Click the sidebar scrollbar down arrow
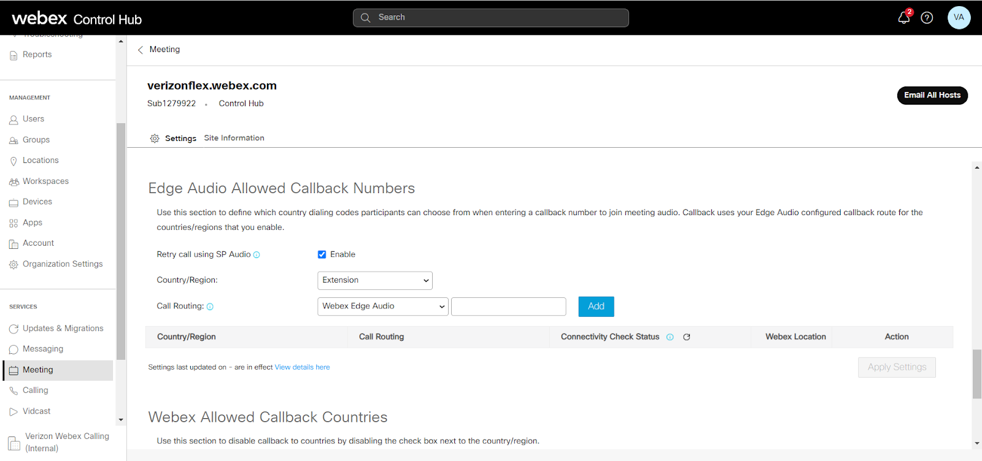Image resolution: width=982 pixels, height=461 pixels. [x=121, y=420]
